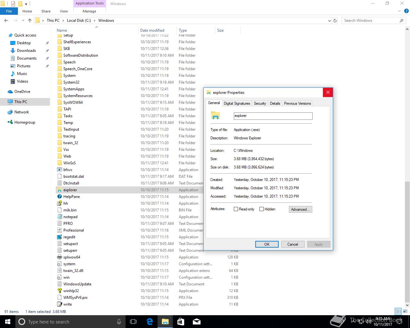Image resolution: width=410 pixels, height=328 pixels.
Task: Confirm Properties dialog with OK
Action: click(x=267, y=244)
